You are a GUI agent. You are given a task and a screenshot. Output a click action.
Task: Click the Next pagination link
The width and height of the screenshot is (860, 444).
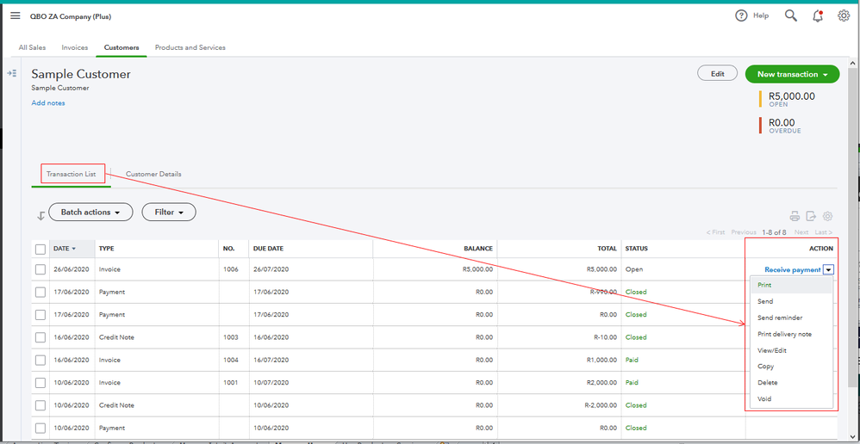(801, 232)
